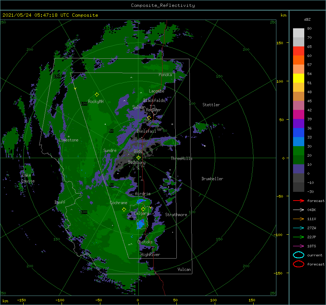
Task: Click the blue reflectivity echo south of Calgary
Action: (x=141, y=224)
